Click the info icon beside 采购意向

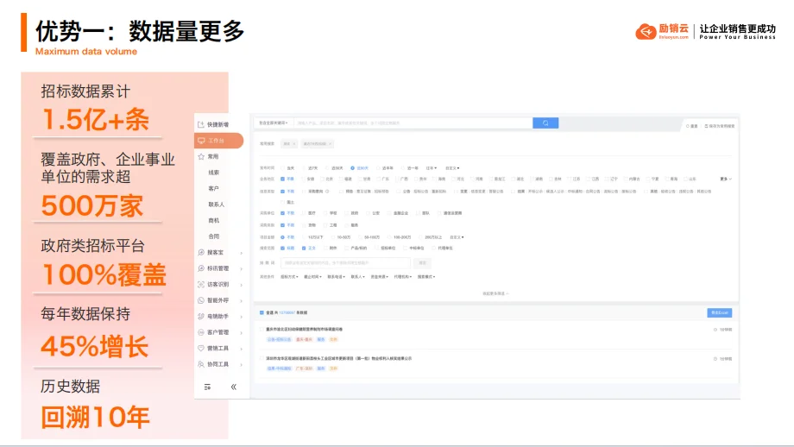[x=327, y=192]
